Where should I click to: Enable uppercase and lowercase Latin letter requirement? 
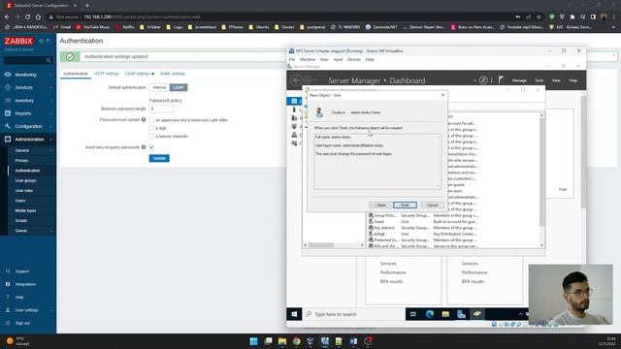click(151, 120)
